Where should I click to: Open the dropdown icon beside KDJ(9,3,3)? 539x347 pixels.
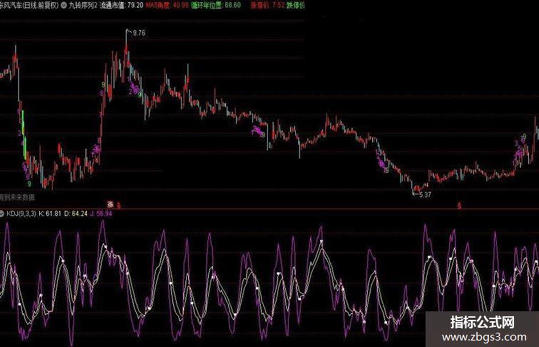[x=2, y=214]
